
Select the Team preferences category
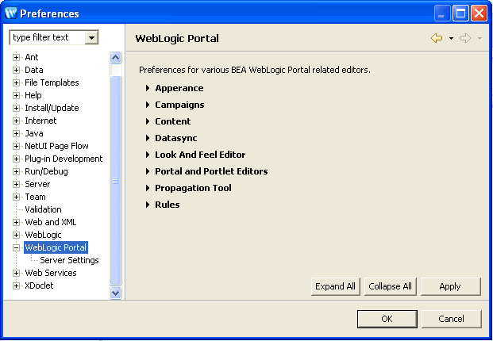[35, 197]
